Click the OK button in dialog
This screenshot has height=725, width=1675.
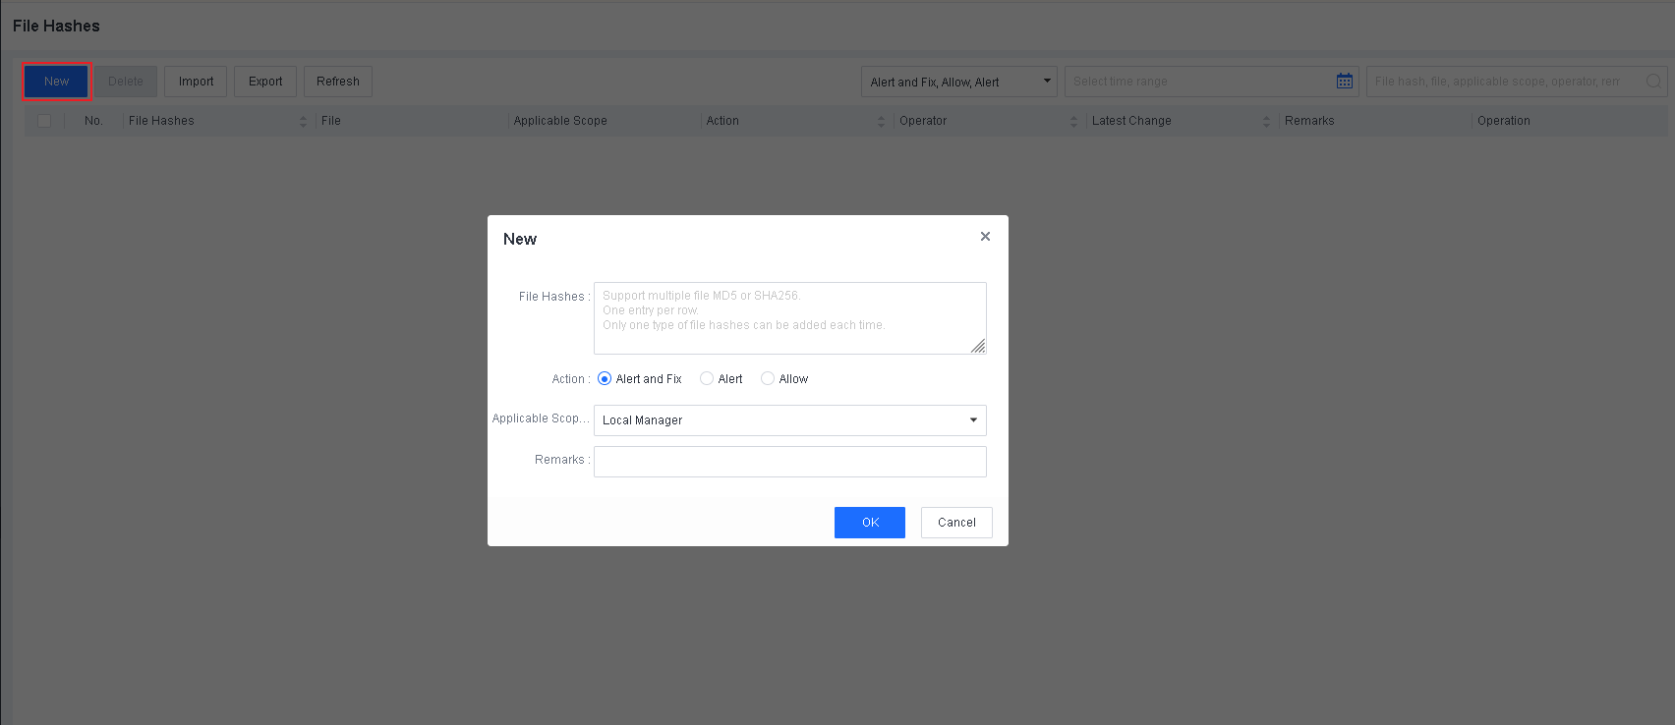click(869, 523)
